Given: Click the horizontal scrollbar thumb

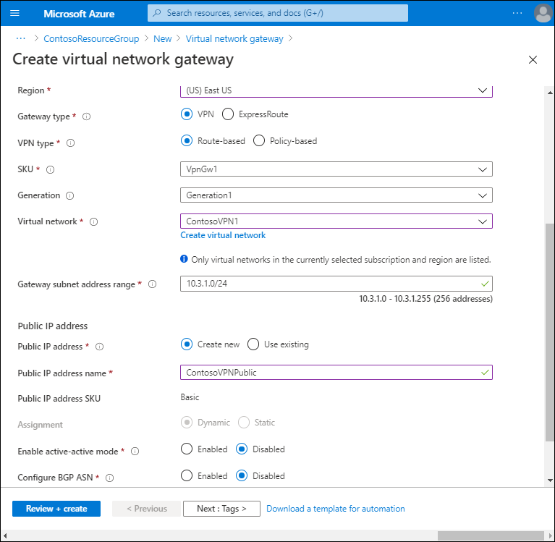Looking at the screenshot, I should [491, 535].
